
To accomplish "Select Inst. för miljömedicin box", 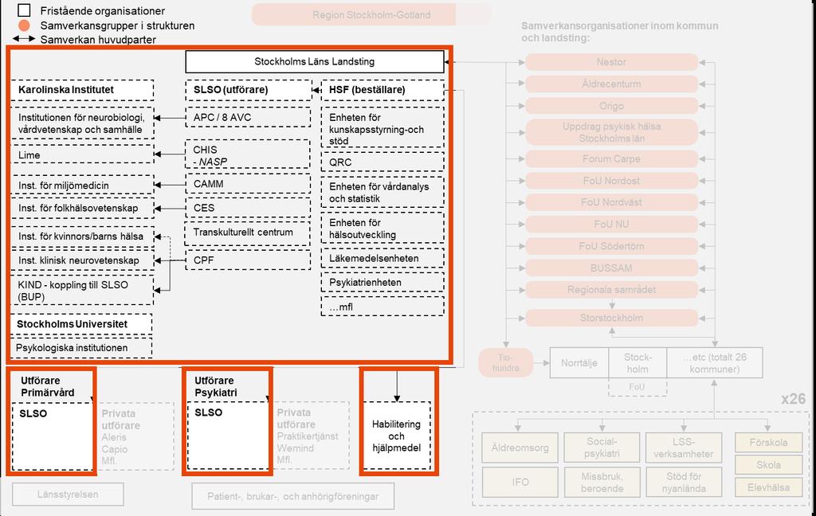I will click(x=82, y=186).
